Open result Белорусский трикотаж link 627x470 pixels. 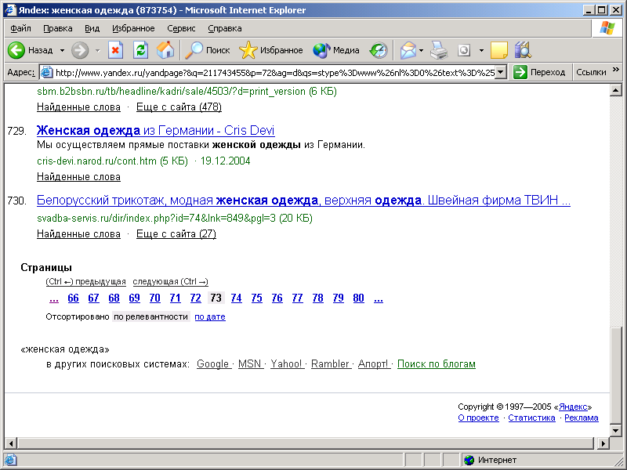pos(303,201)
